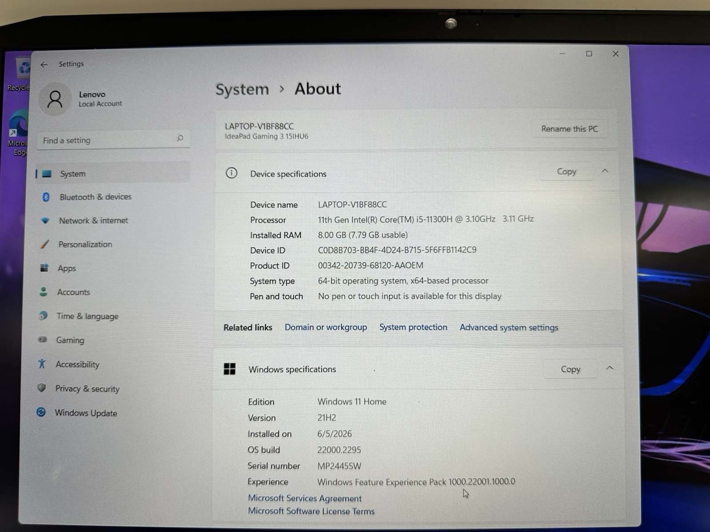Close the Settings window
This screenshot has width=710, height=532.
point(615,54)
